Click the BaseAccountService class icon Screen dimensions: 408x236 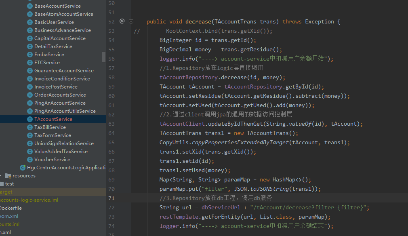tap(30, 6)
